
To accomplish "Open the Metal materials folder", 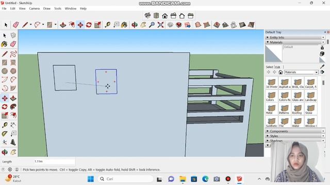I will [x=272, y=109].
